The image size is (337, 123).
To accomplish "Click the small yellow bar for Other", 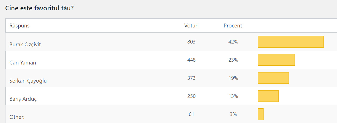I will click(261, 114).
